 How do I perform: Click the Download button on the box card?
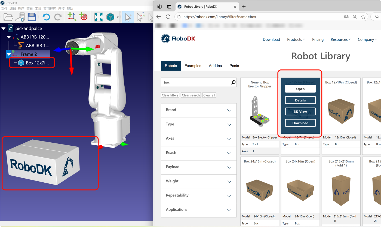[x=300, y=123]
